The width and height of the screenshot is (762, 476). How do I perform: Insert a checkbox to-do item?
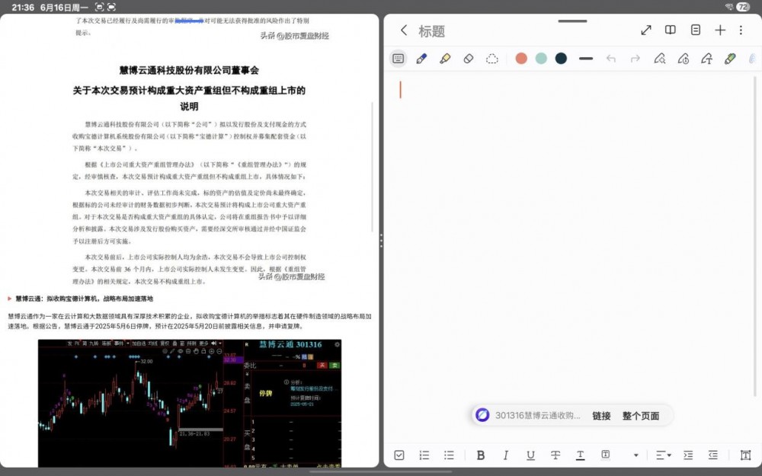(x=399, y=455)
